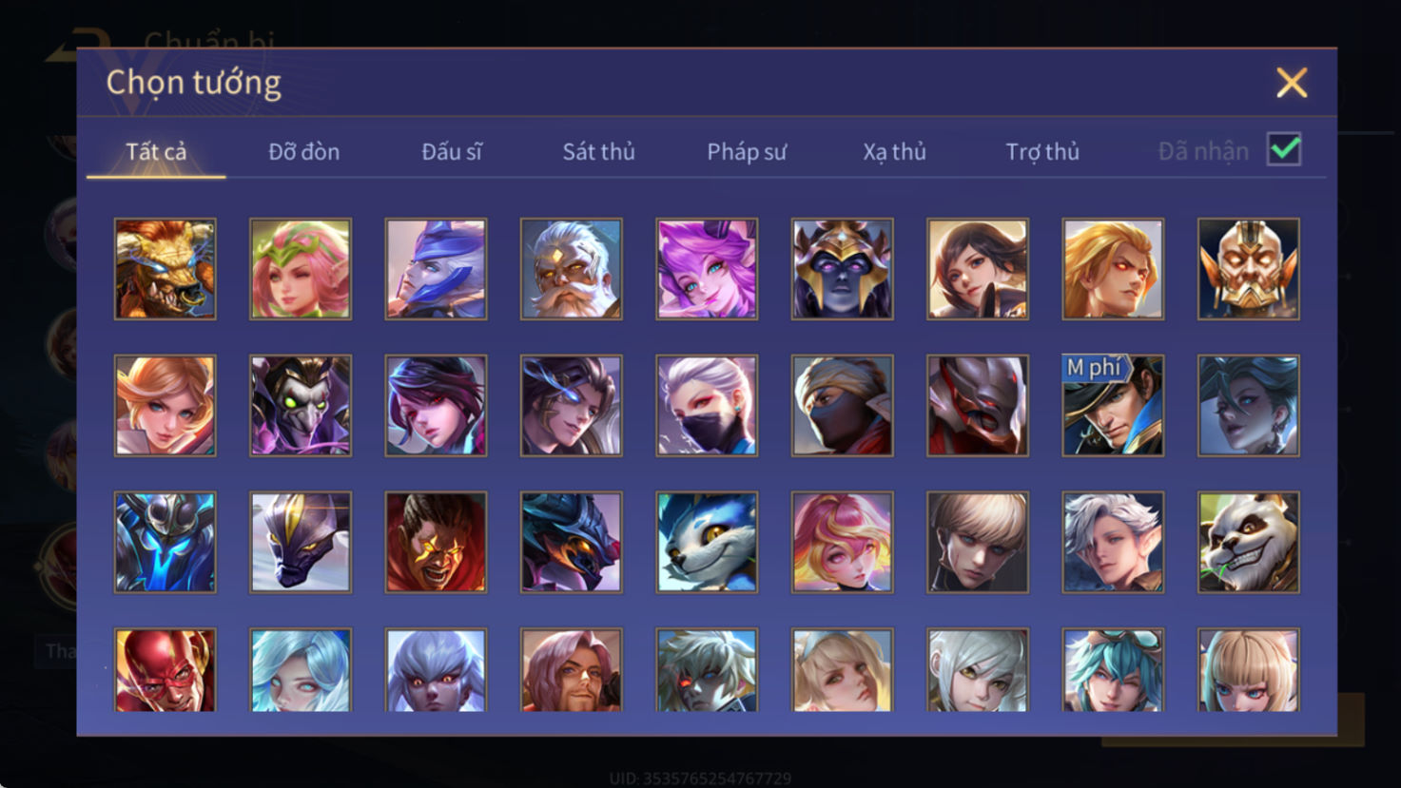Select the masked white-haired ninja hero

[x=707, y=406]
